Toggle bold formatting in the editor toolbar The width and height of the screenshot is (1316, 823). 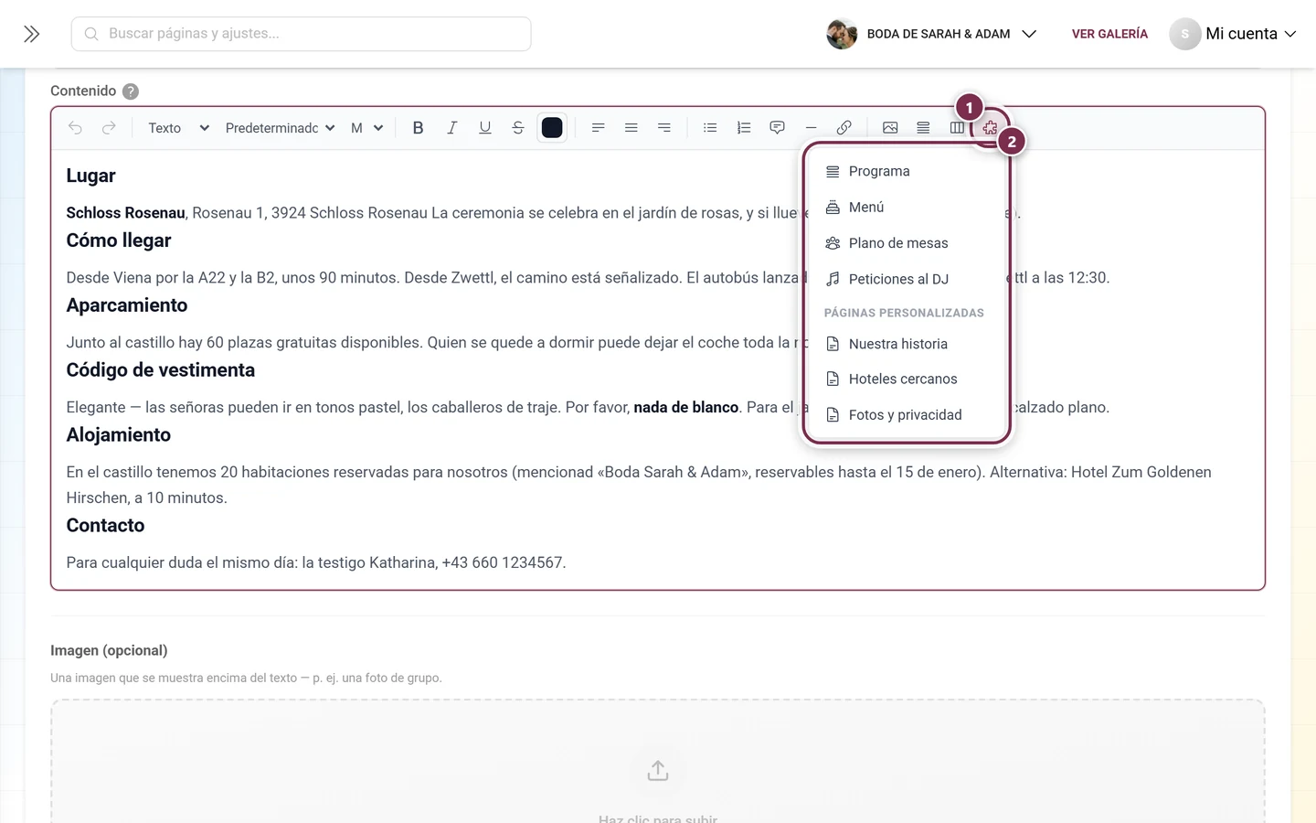[418, 128]
